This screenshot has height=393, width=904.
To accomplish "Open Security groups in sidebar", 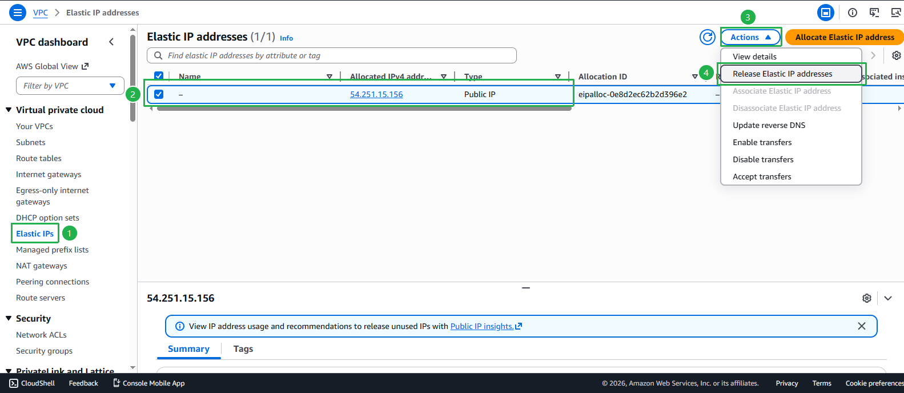I will (44, 351).
